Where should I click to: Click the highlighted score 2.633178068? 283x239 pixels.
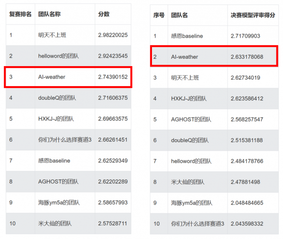(247, 57)
